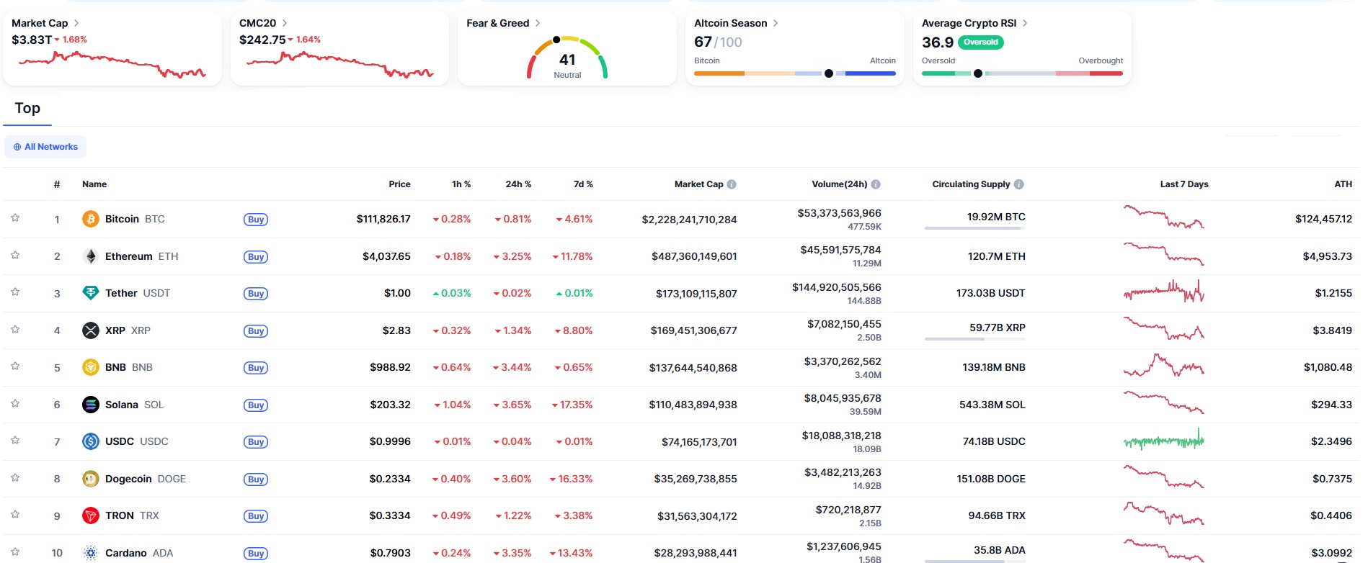Click the Average Crypto RSI slider

pos(1022,73)
